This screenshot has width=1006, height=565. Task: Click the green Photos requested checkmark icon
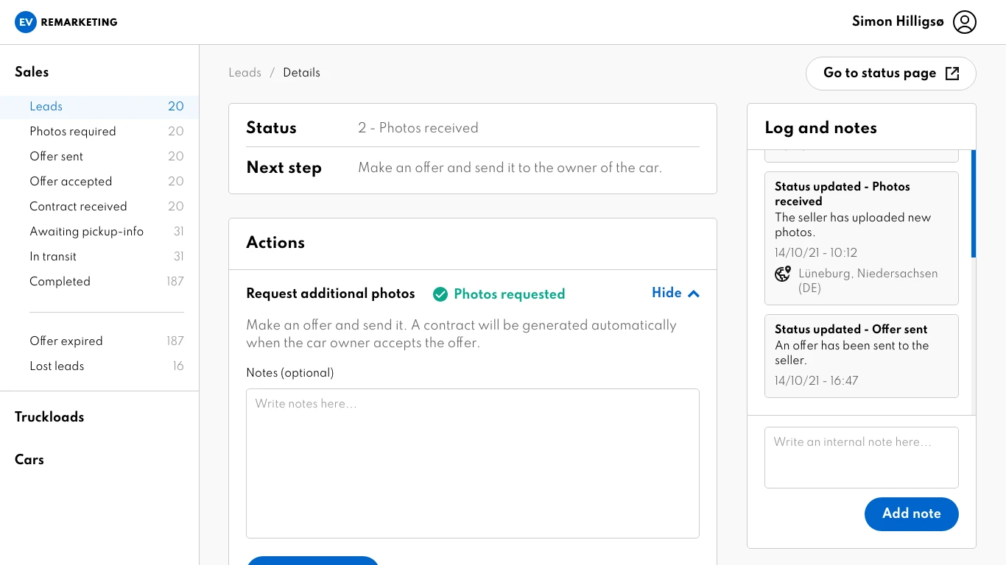[x=440, y=294]
